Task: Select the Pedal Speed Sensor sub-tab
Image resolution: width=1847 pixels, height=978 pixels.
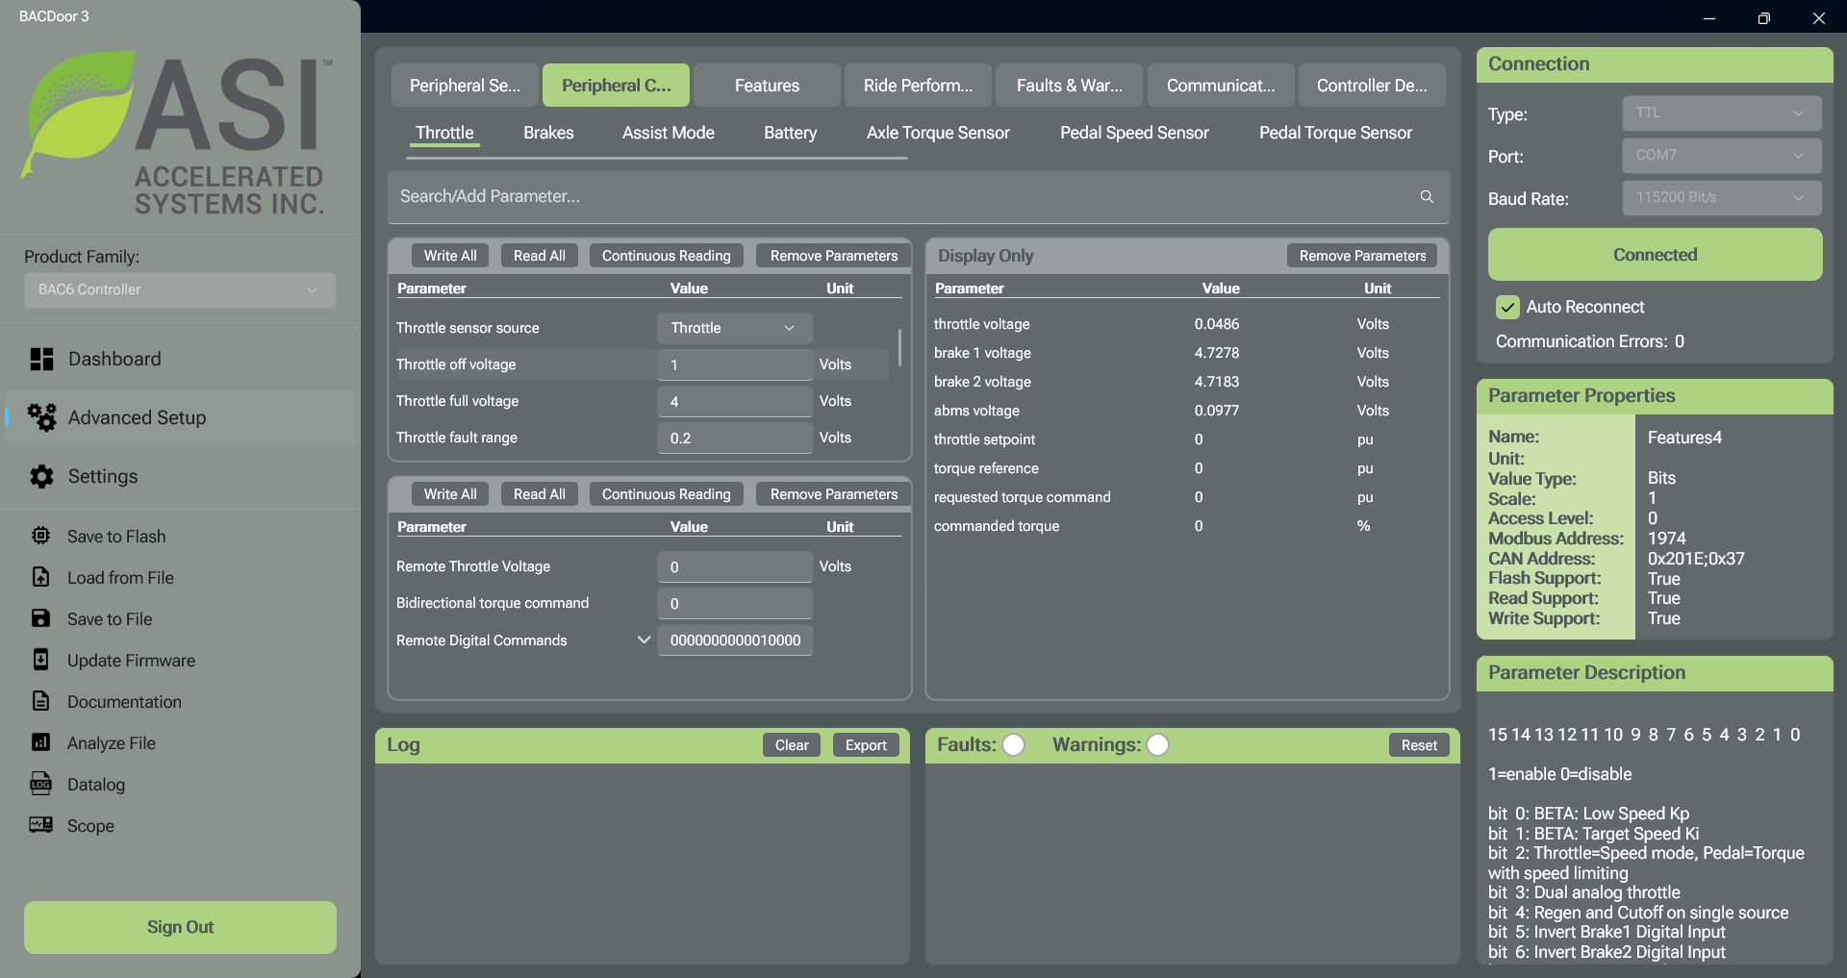Action: point(1134,133)
